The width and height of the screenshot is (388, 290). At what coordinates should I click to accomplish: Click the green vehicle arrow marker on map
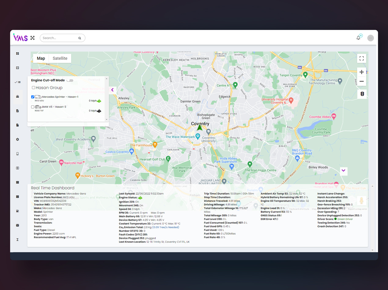(x=199, y=127)
